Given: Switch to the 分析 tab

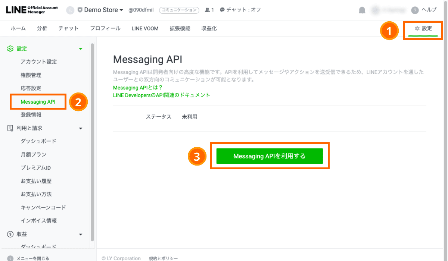Looking at the screenshot, I should 42,28.
